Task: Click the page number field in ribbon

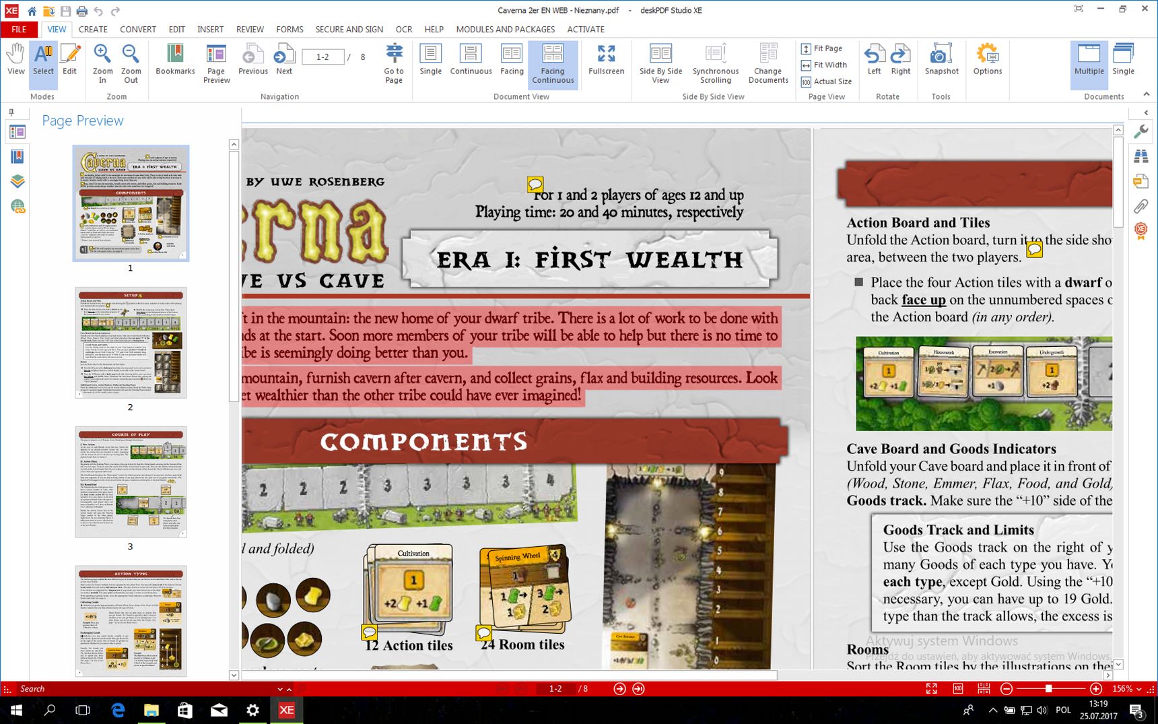Action: coord(322,57)
